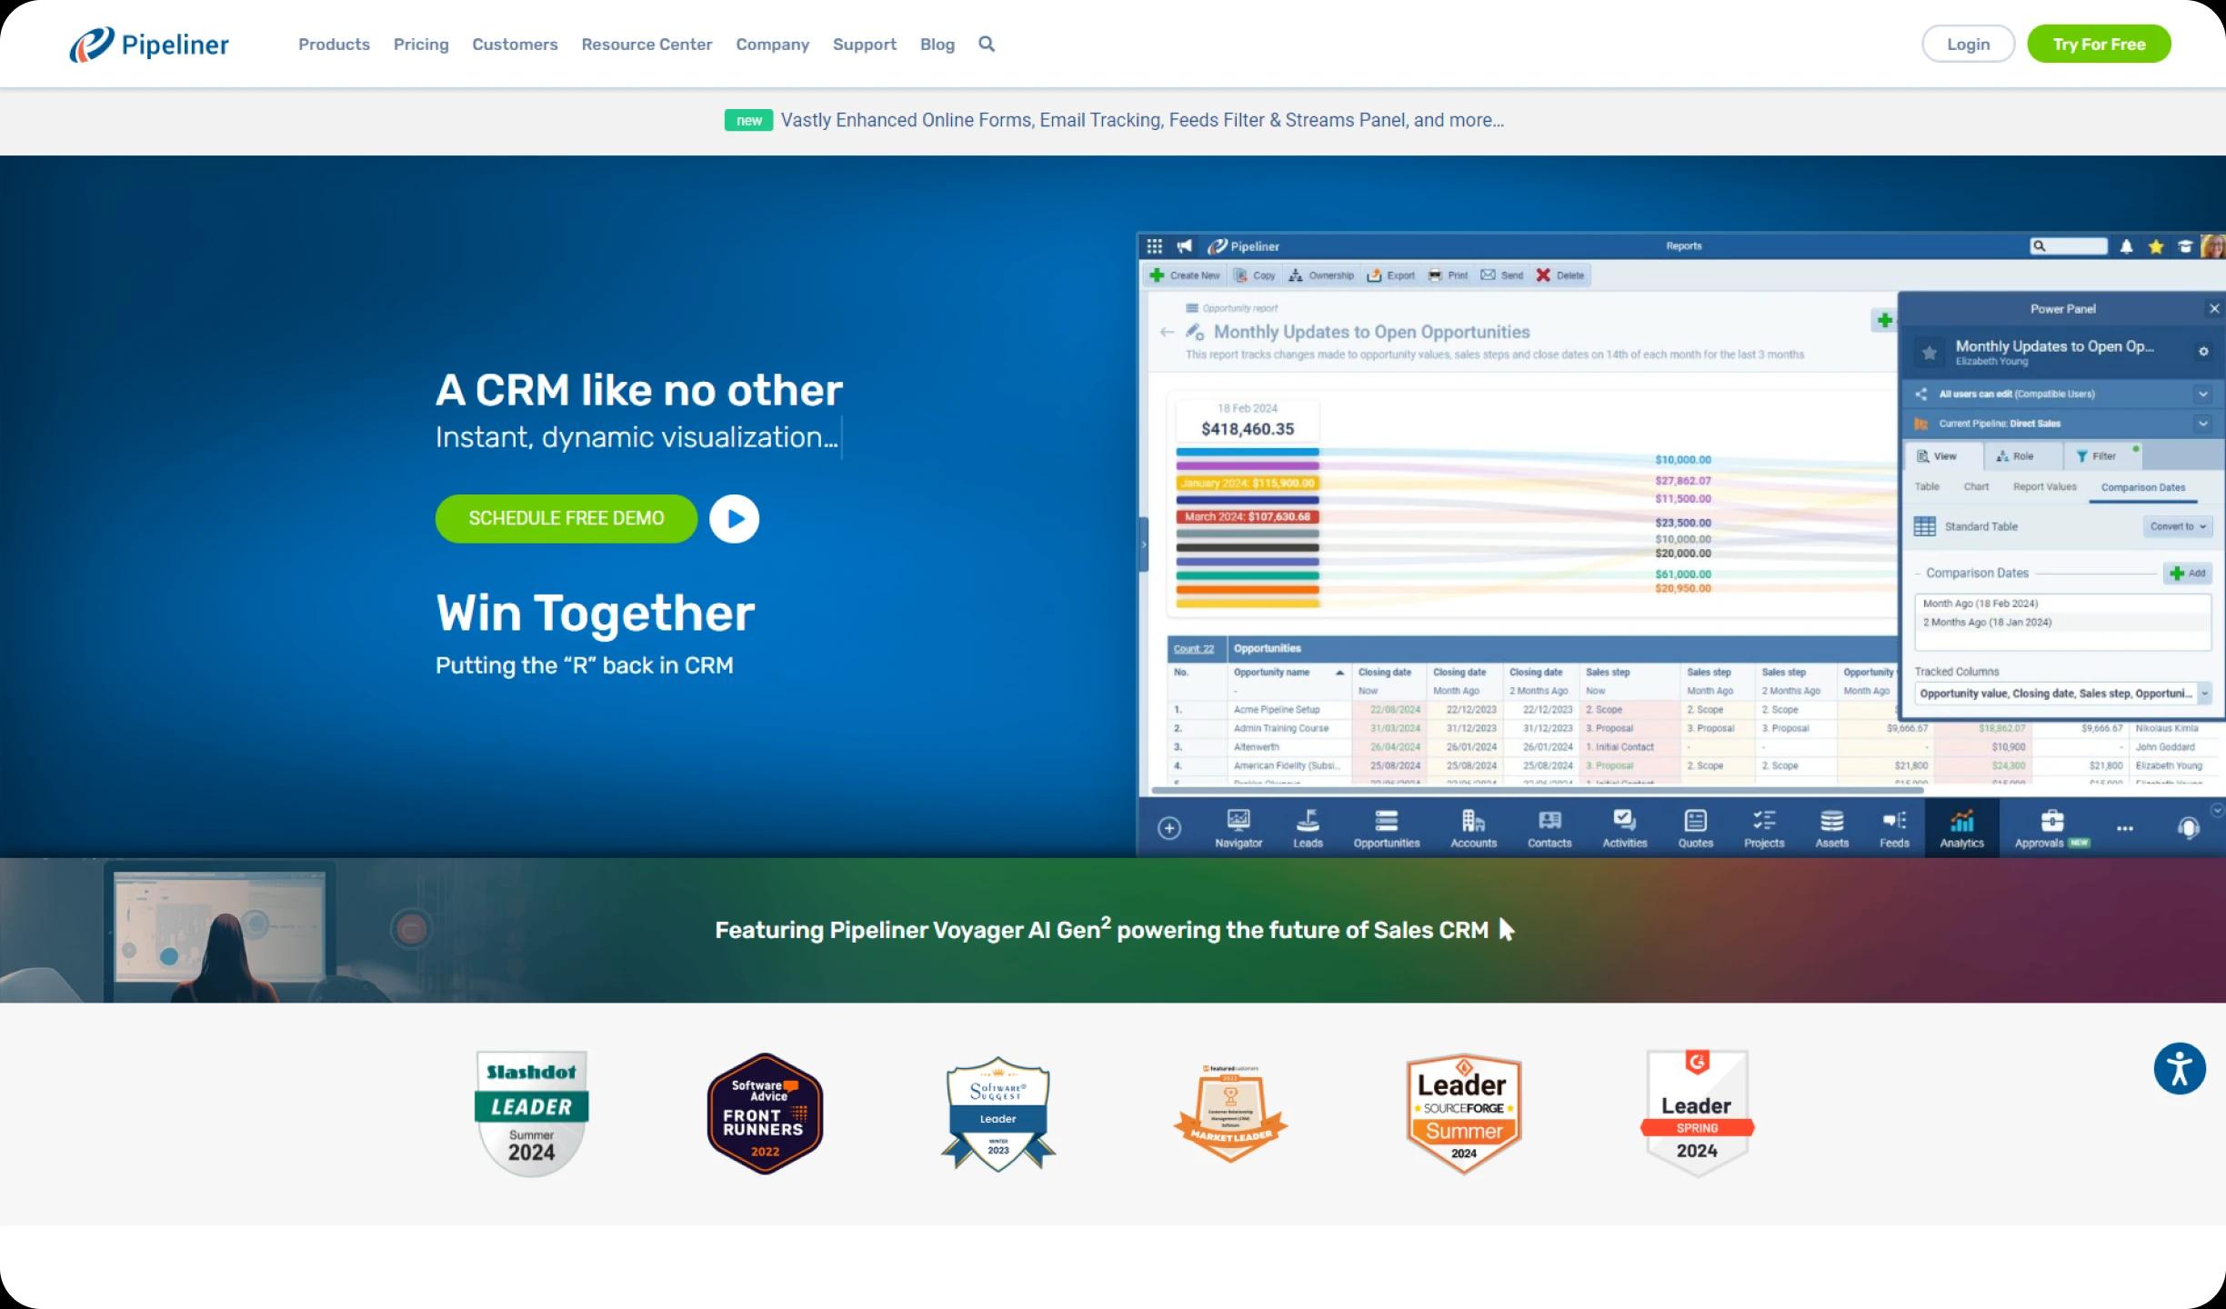Click the megaphone announcements icon
The image size is (2226, 1309).
(1184, 246)
